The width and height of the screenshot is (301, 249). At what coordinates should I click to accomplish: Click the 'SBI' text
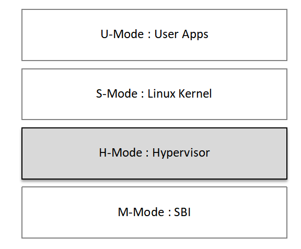(182, 212)
